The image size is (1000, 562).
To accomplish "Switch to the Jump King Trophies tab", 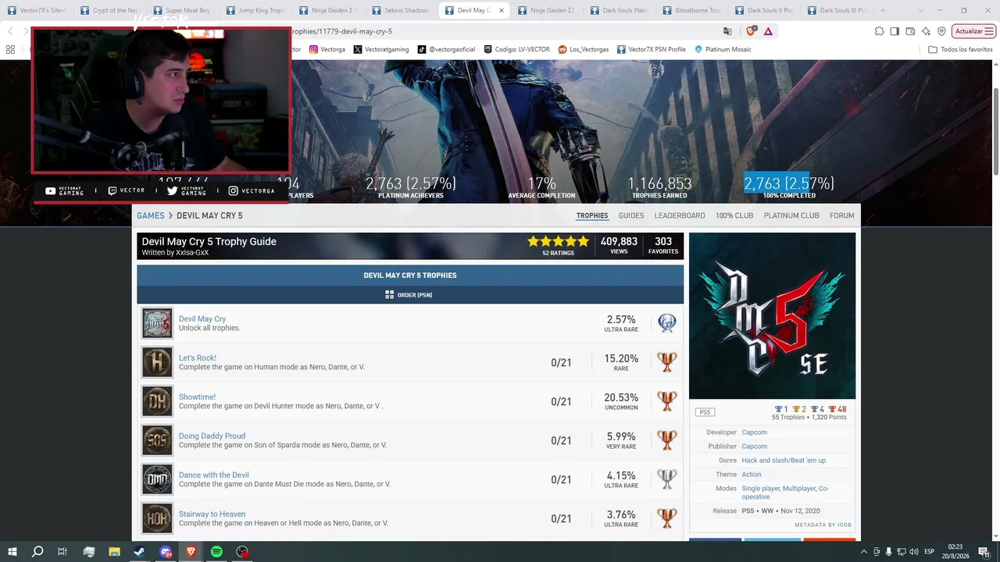I will (x=254, y=11).
